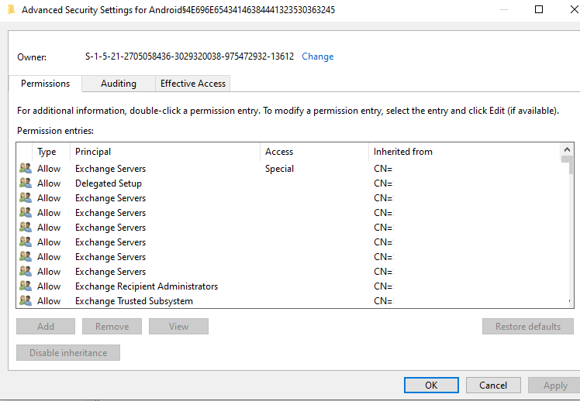Open the Auditing tab
Viewport: 580px width, 401px height.
coord(119,84)
